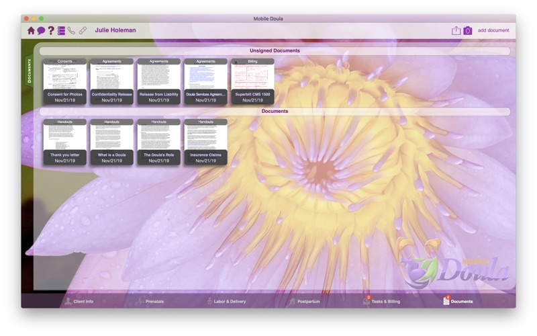Image resolution: width=537 pixels, height=336 pixels.
Task: Click the Handouts label on Insurance Claims card
Action: [205, 122]
